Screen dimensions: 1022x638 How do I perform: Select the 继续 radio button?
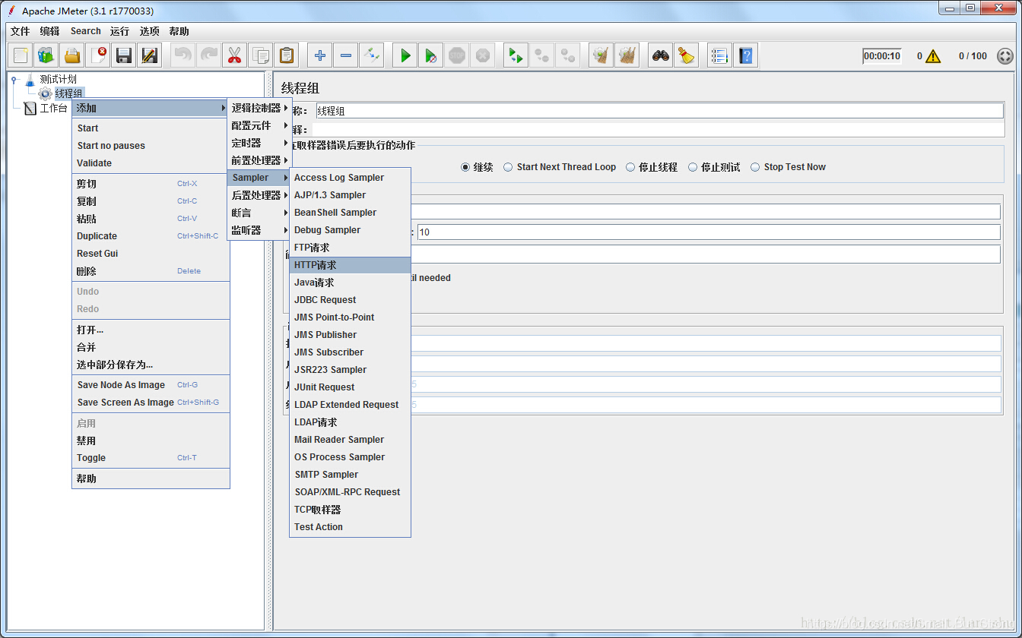click(465, 167)
